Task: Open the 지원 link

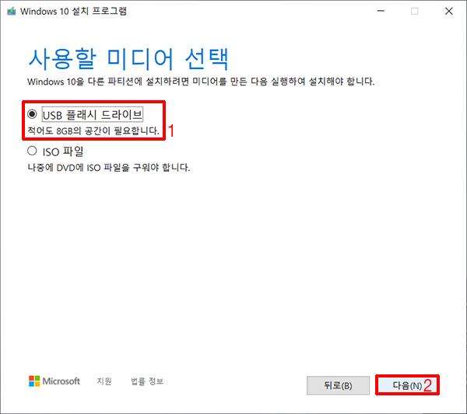Action: click(104, 381)
